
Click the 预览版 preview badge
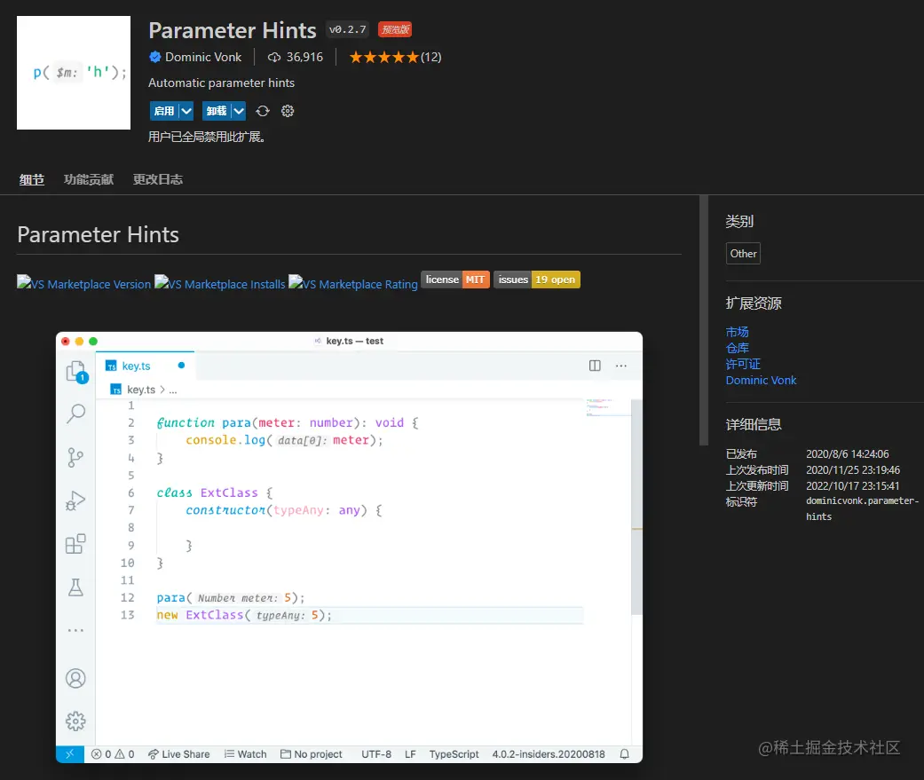(x=395, y=29)
